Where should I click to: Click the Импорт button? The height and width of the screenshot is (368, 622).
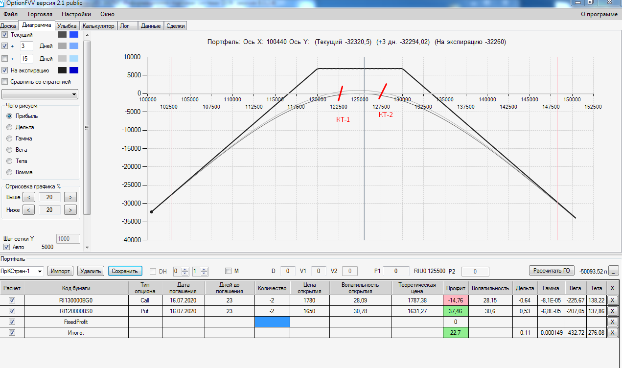[61, 271]
